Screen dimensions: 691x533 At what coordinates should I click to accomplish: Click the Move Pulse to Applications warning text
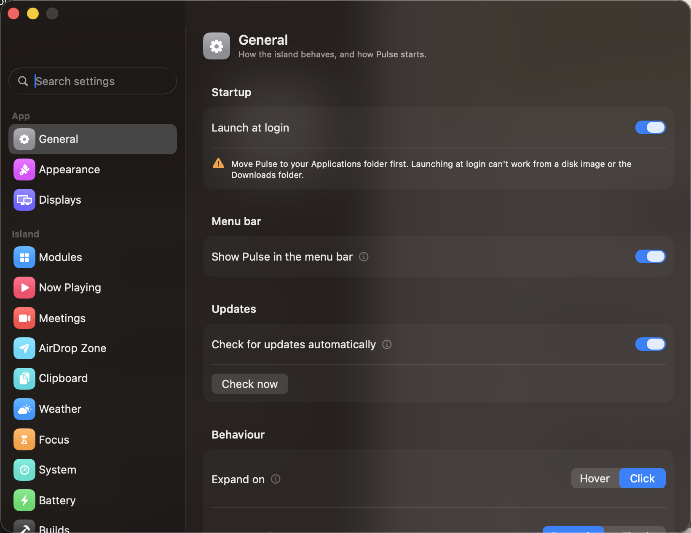(x=431, y=169)
